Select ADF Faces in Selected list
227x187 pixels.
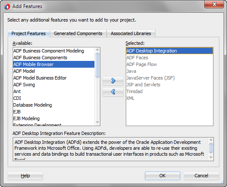[169, 58]
